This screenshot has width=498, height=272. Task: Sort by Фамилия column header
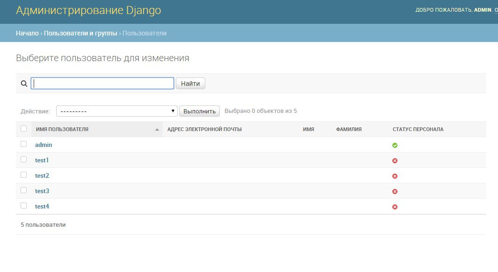click(x=349, y=129)
